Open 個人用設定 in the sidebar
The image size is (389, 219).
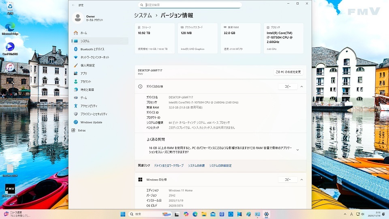coord(88,65)
